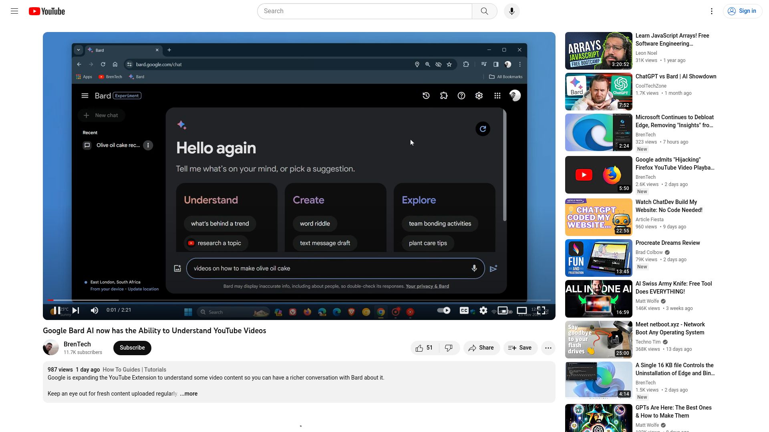The image size is (769, 432).
Task: Like this video with thumbs up
Action: coord(425,348)
